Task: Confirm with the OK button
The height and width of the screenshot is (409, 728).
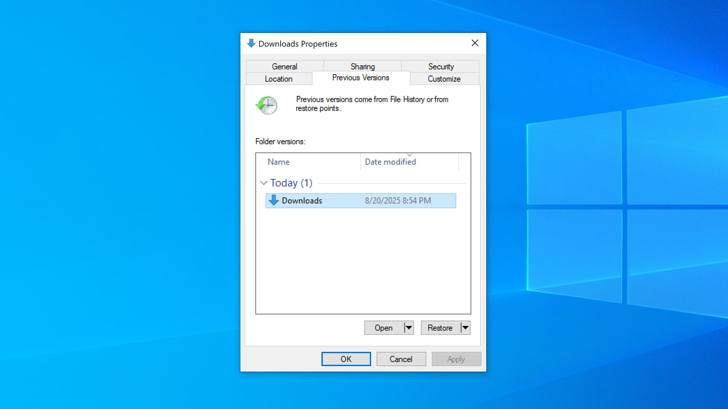Action: [x=346, y=359]
